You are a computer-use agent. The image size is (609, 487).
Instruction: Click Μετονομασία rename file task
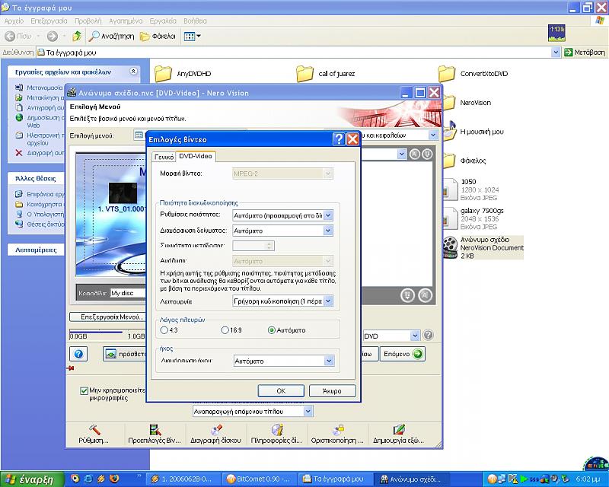[x=40, y=88]
